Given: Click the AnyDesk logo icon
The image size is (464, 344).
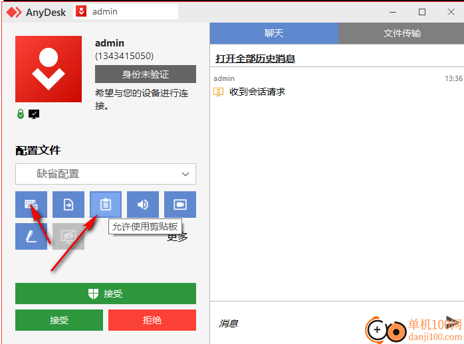Looking at the screenshot, I should (x=14, y=12).
